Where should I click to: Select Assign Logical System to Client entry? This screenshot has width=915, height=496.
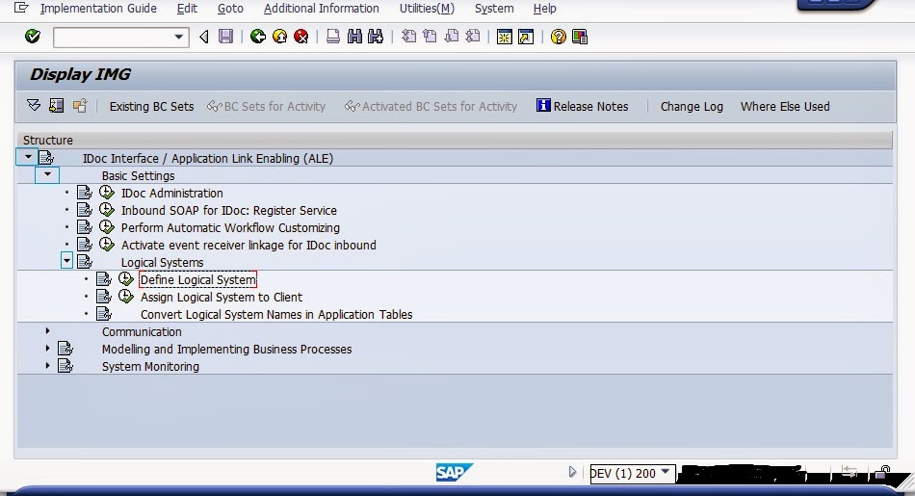[222, 297]
